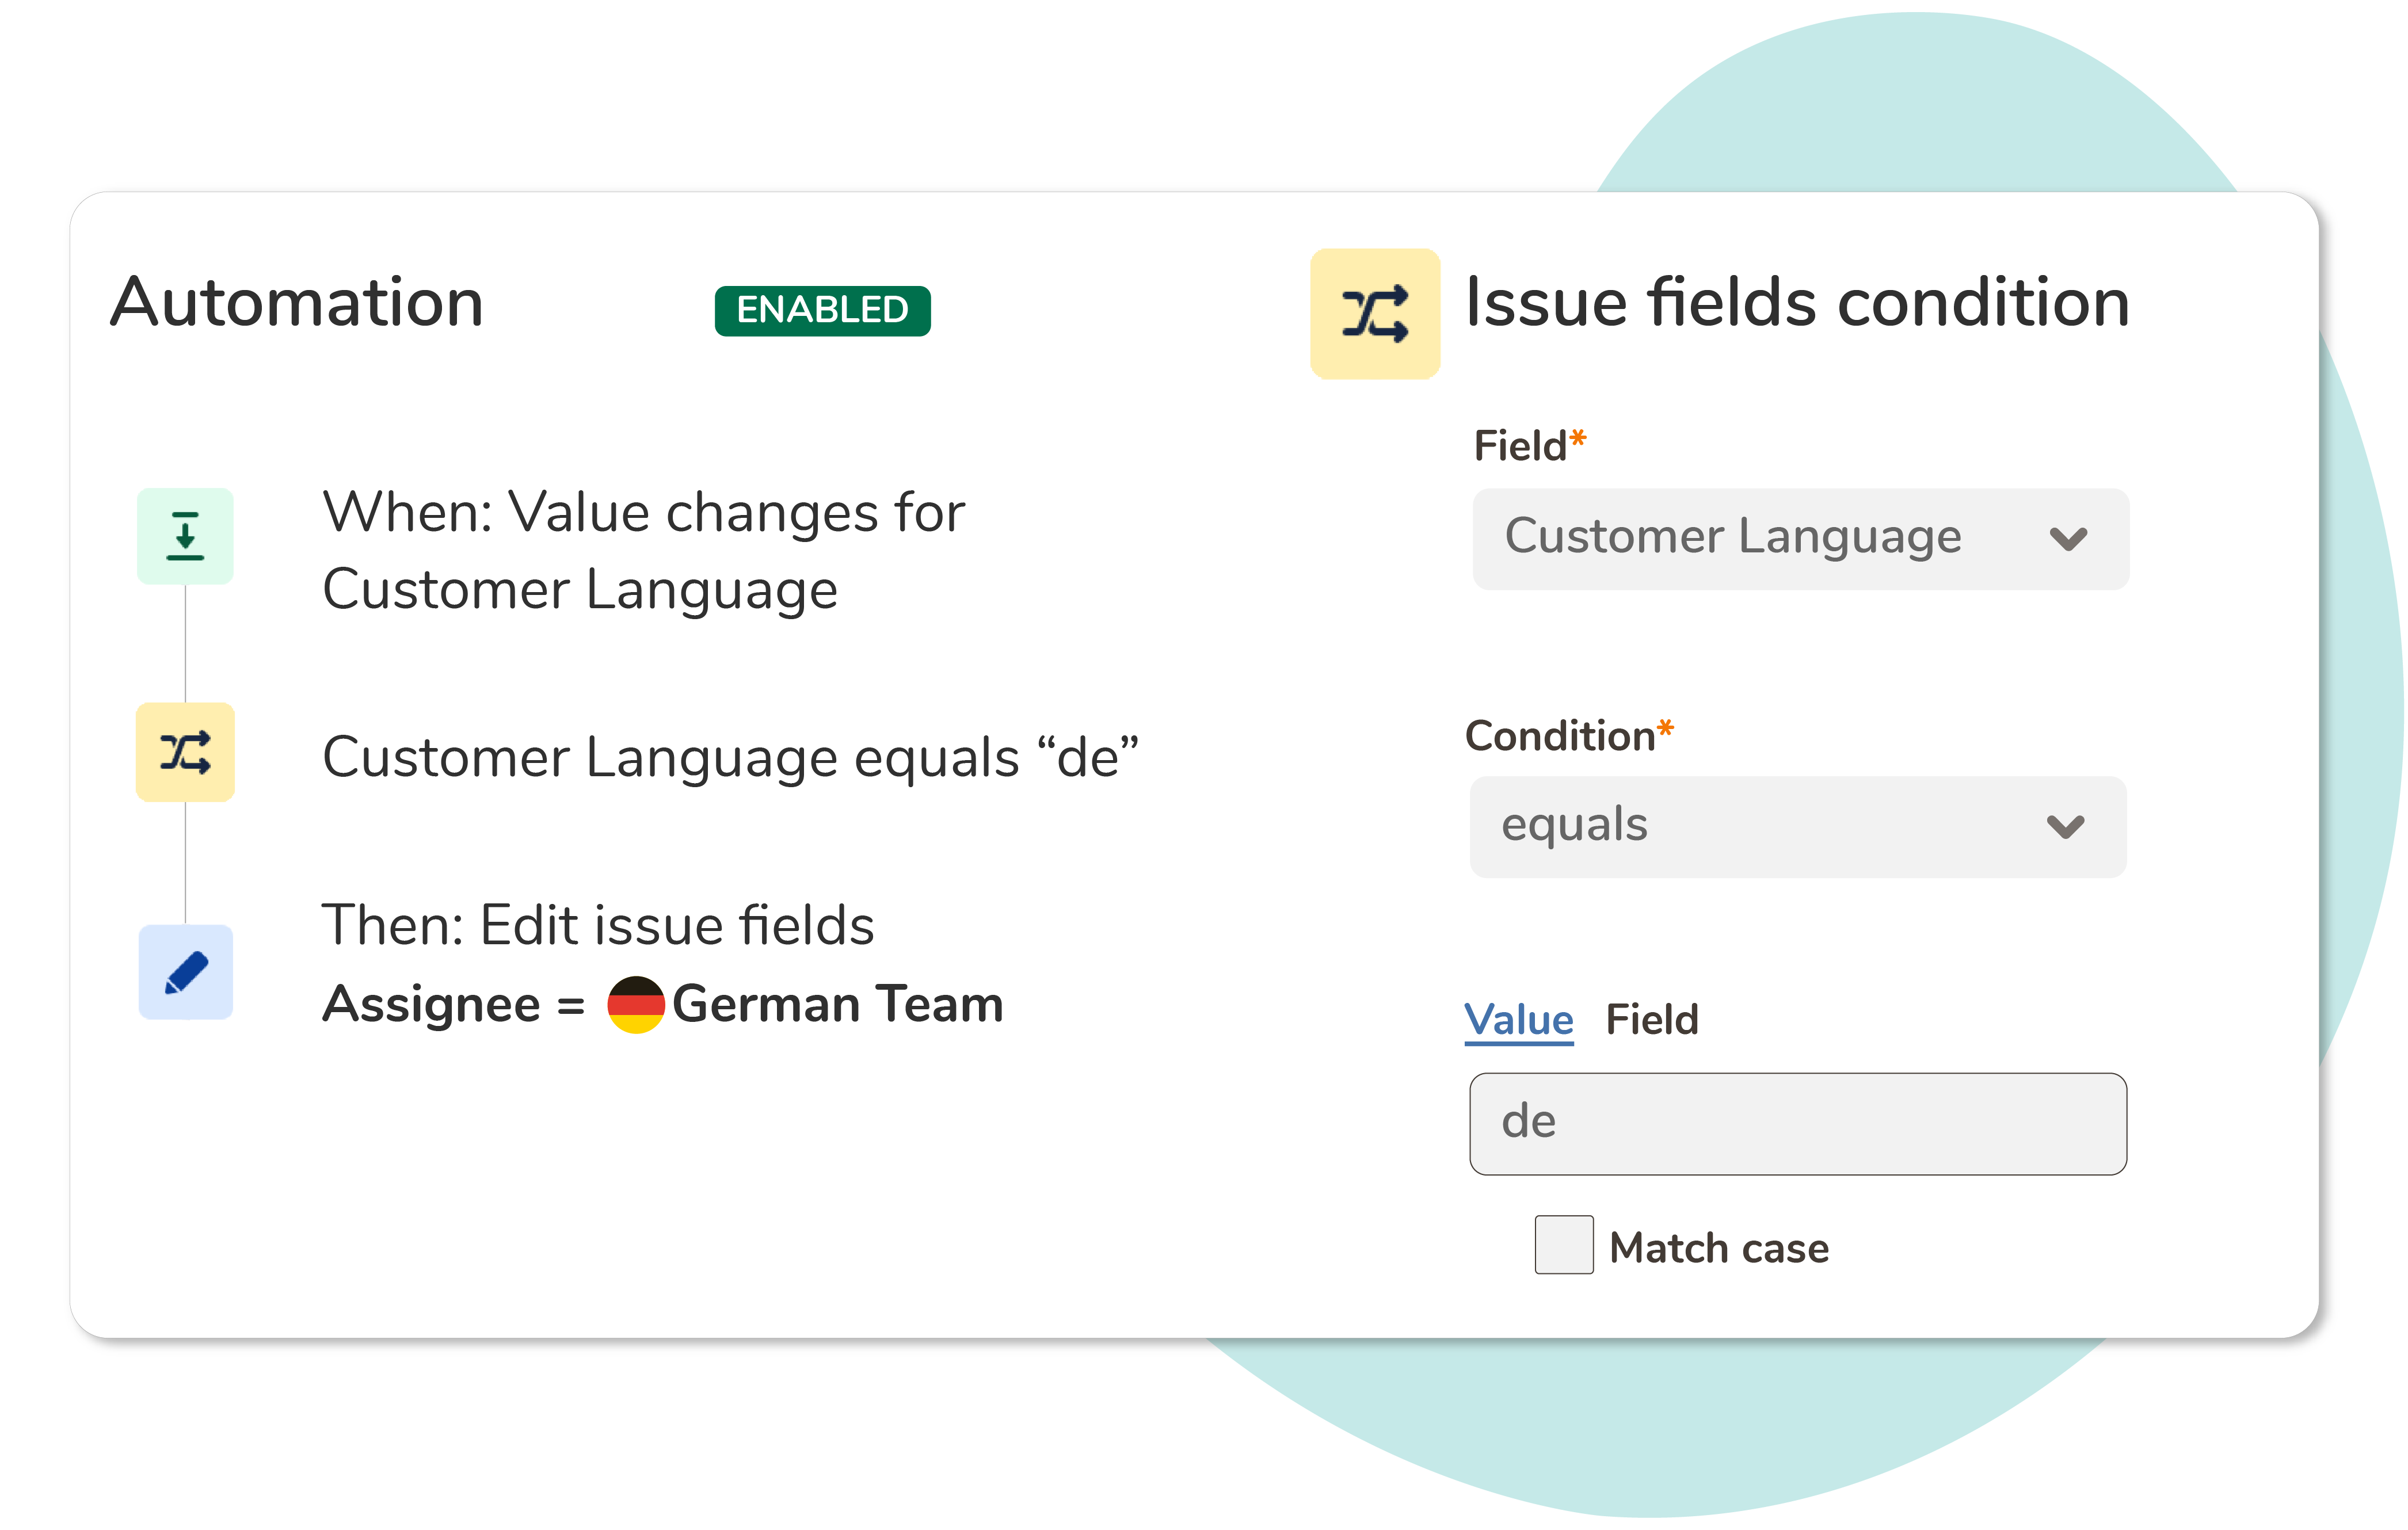Click the orange asterisk beside Field label
Screen dimensions: 2408x1530
(x=1578, y=439)
